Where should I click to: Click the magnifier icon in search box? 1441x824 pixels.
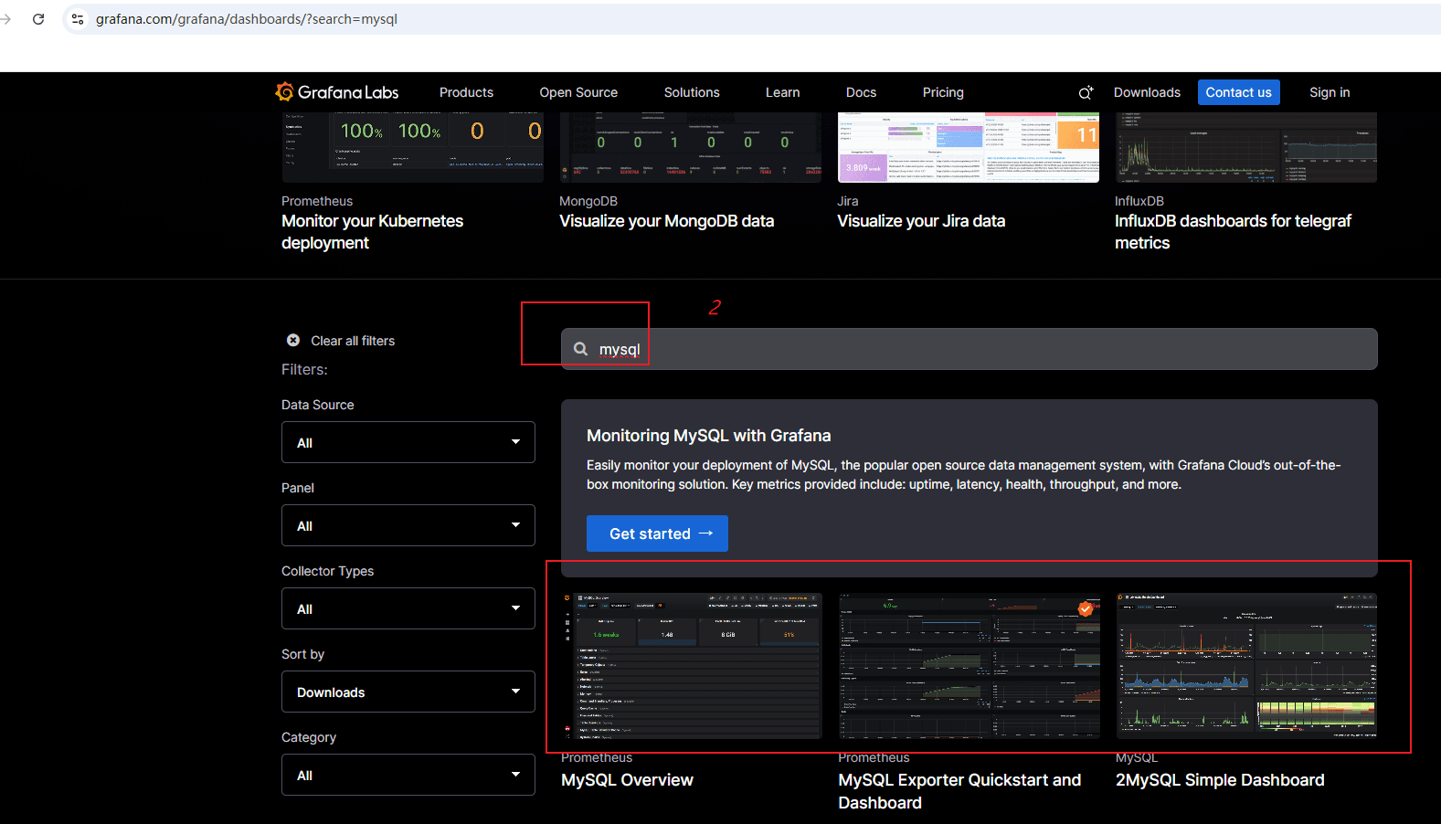click(x=580, y=349)
